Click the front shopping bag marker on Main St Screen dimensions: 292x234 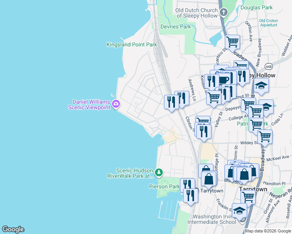[x=244, y=174]
